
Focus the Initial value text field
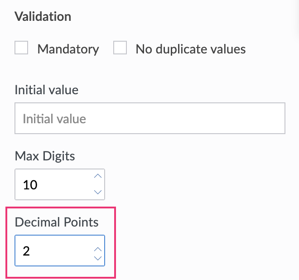point(149,119)
